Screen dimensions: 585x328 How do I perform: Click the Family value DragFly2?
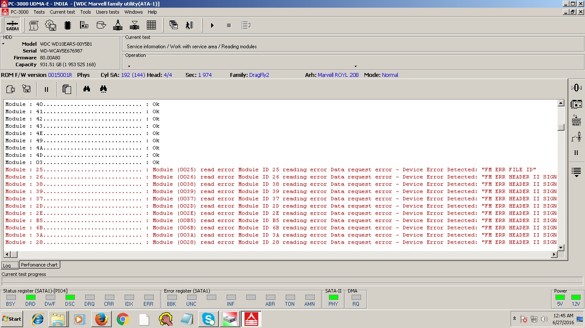tap(259, 75)
